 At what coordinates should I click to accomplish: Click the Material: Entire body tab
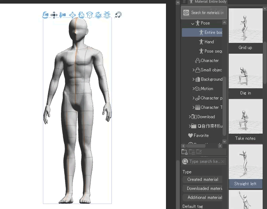coord(208,2)
